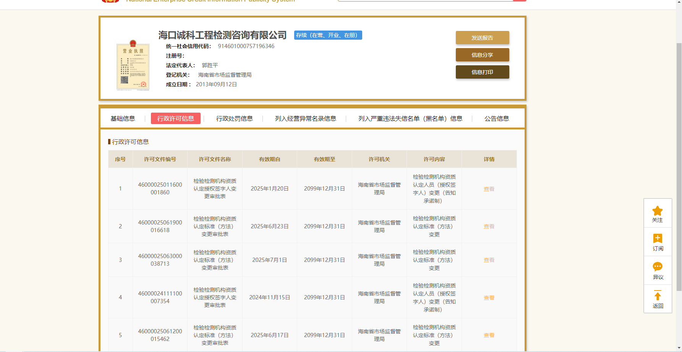Screen dimensions: 682x352
Task: Open 查看 link for permit row 4
Action: pyautogui.click(x=489, y=298)
